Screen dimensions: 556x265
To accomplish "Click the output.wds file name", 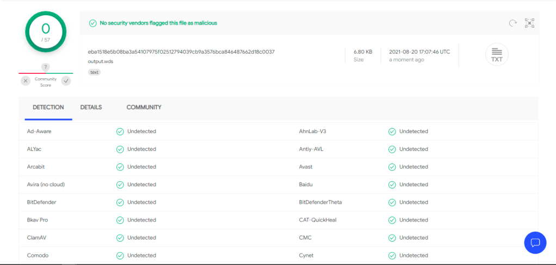I will (101, 61).
